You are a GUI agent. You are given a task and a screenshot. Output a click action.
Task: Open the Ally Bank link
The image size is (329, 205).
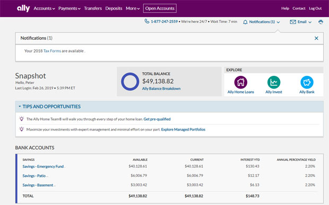click(307, 92)
